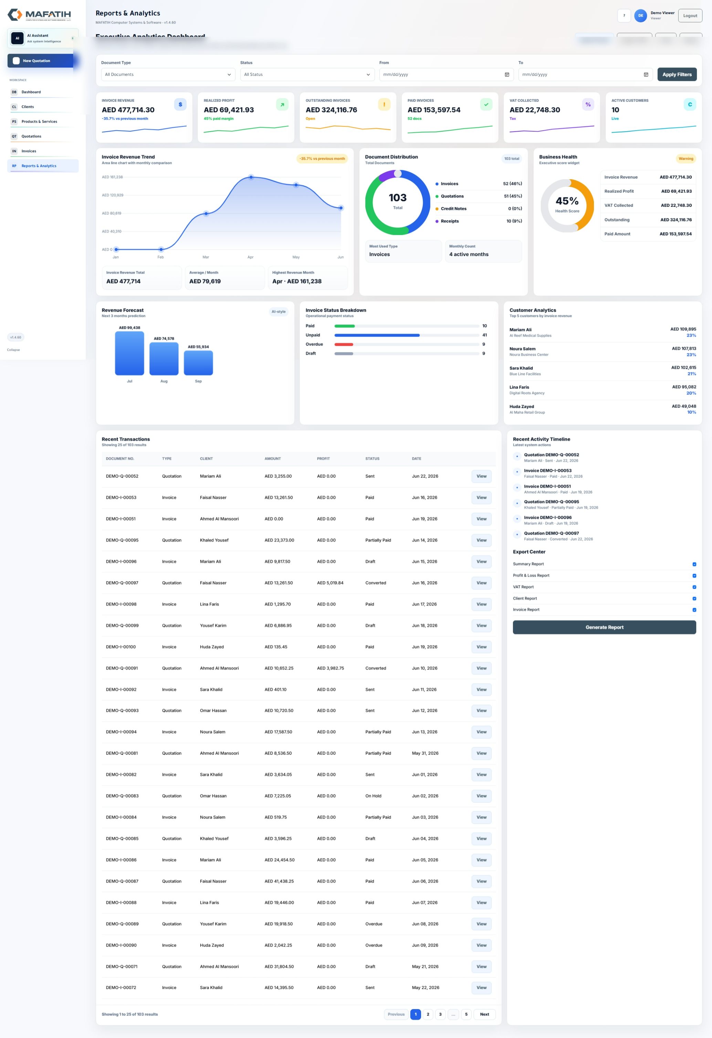Click the RP Reports & Analytics icon

(x=14, y=166)
